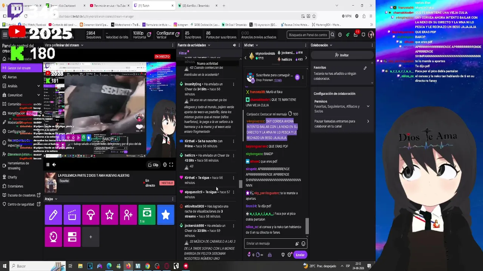
Task: Click the search icon beside the dashboard search
Action: 332,35
